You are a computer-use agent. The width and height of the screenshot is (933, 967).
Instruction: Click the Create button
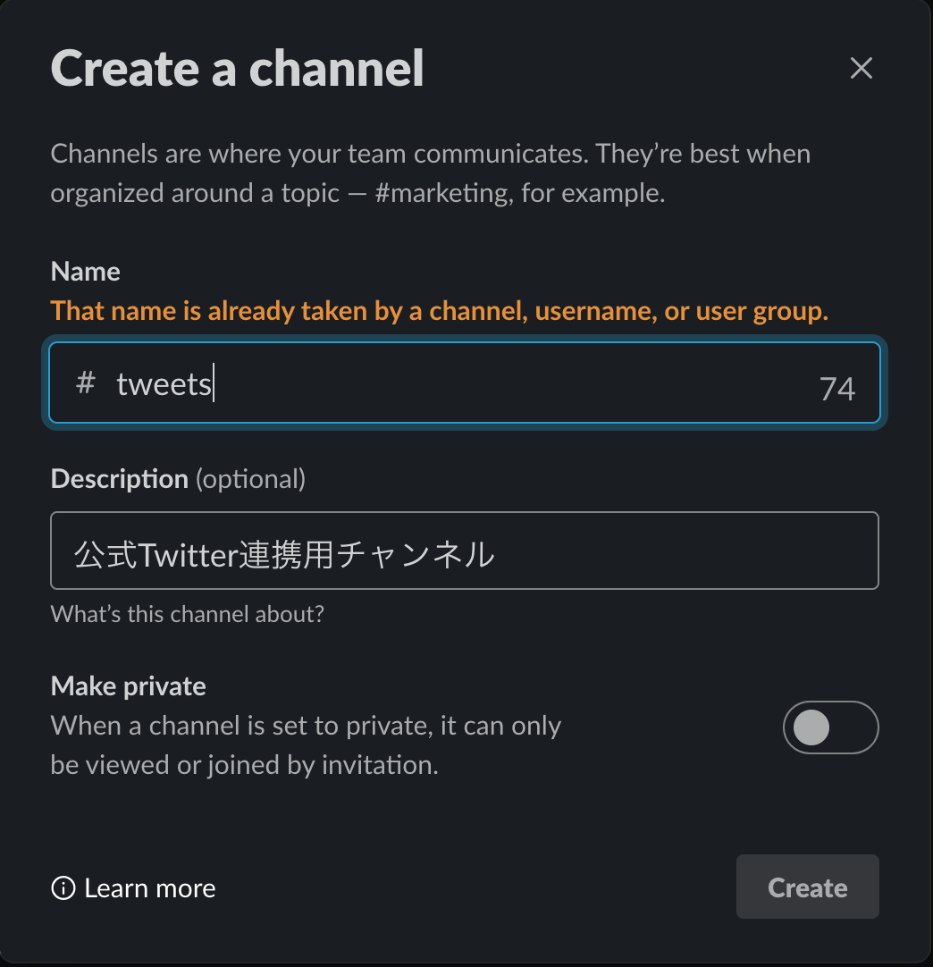coord(807,887)
